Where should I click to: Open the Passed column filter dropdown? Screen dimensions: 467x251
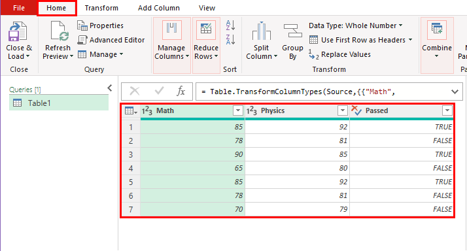pyautogui.click(x=447, y=110)
